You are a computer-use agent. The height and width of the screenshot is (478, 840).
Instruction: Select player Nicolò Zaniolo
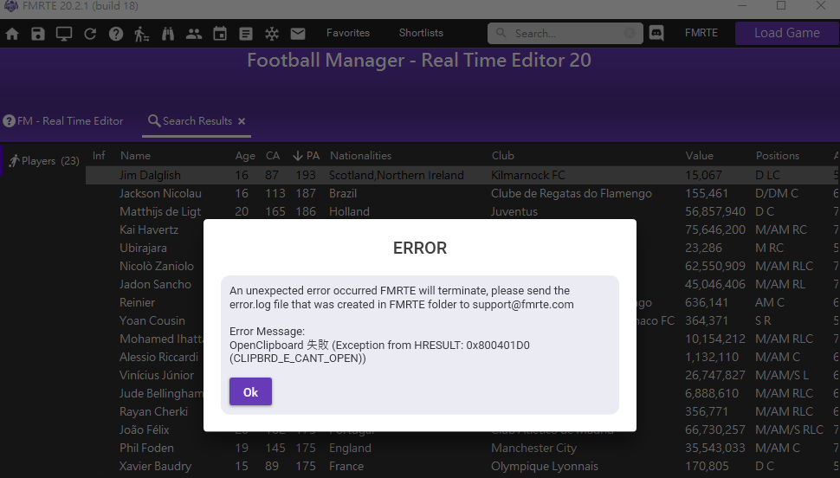click(157, 267)
